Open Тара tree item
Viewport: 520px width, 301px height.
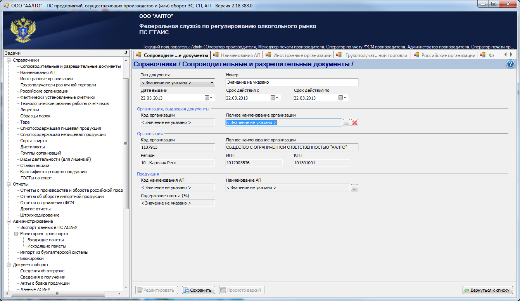coord(25,122)
